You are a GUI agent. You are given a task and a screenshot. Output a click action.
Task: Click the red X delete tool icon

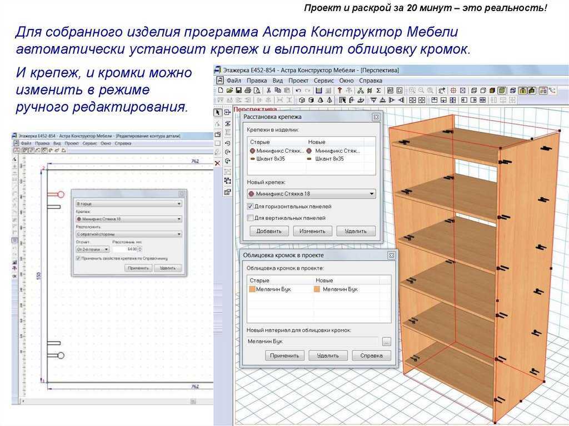click(x=217, y=163)
